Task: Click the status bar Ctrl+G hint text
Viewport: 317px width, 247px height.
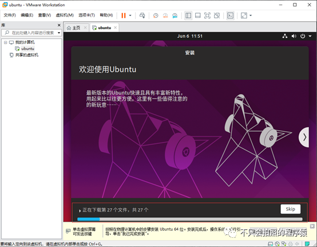Action: point(51,244)
